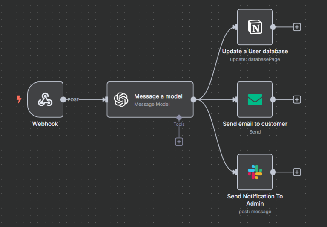Add a node after the Notion node

tap(297, 27)
